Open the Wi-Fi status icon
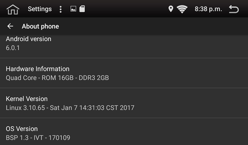 click(x=182, y=9)
